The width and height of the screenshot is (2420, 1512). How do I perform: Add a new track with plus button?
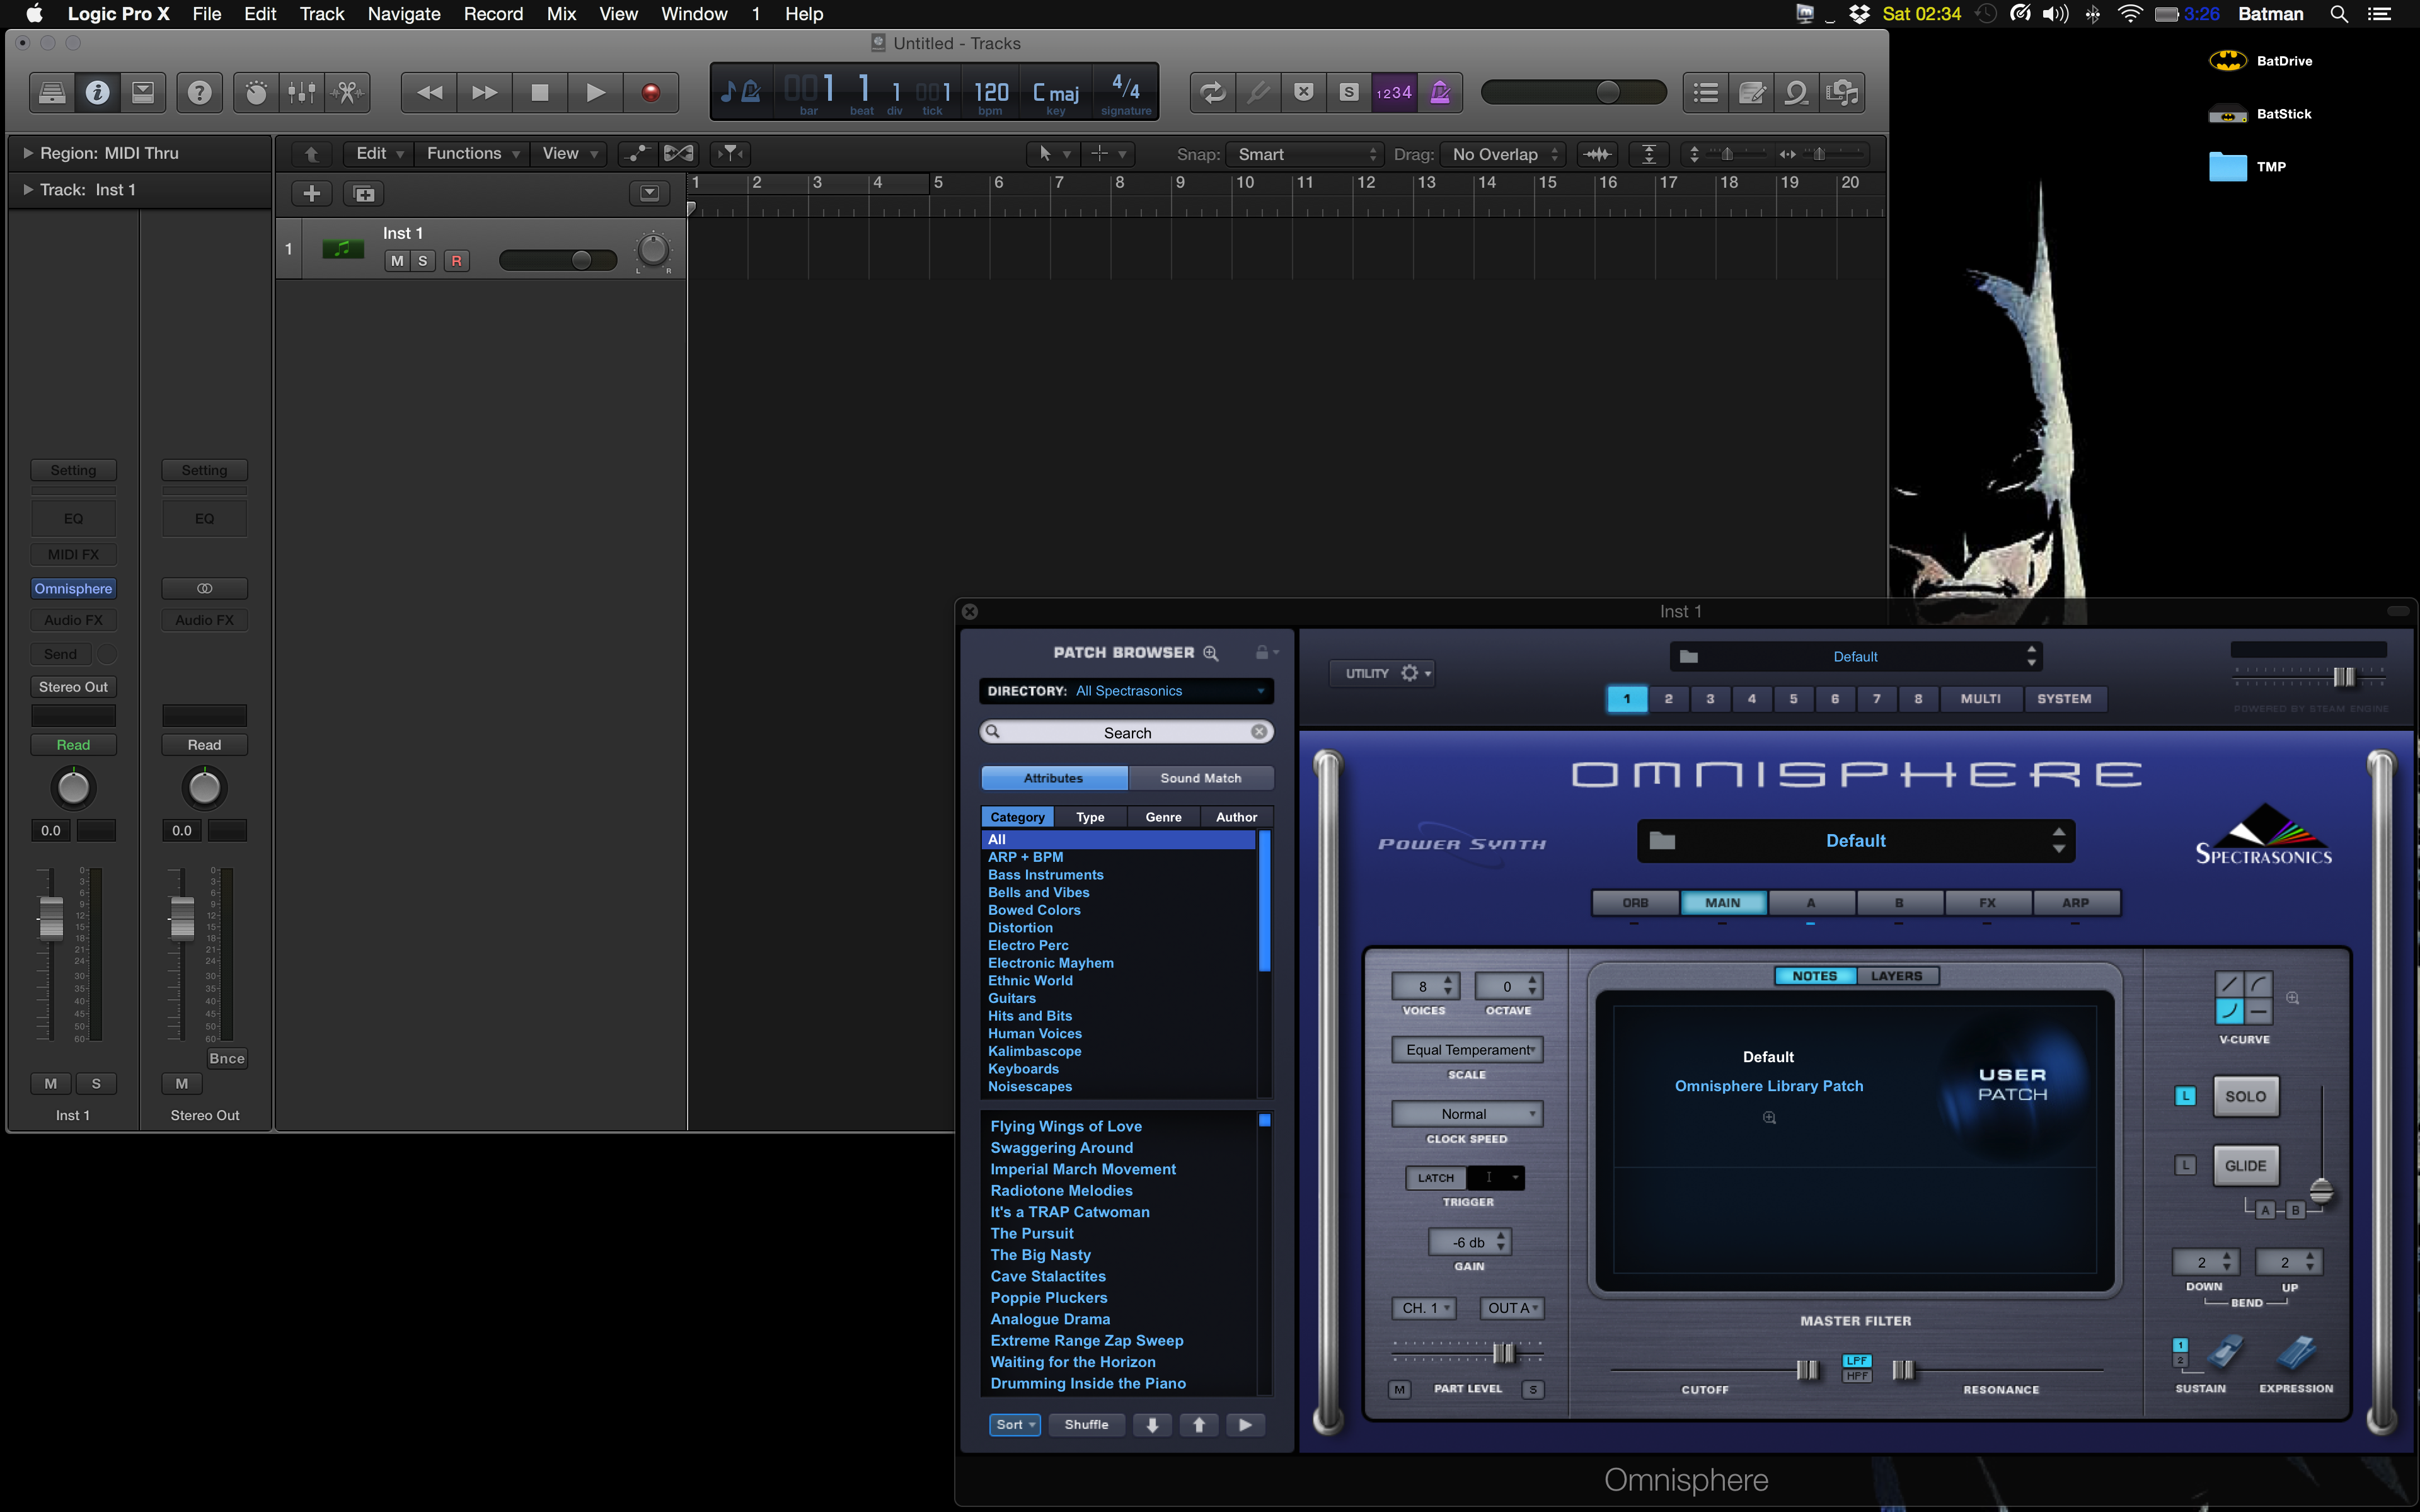click(312, 194)
